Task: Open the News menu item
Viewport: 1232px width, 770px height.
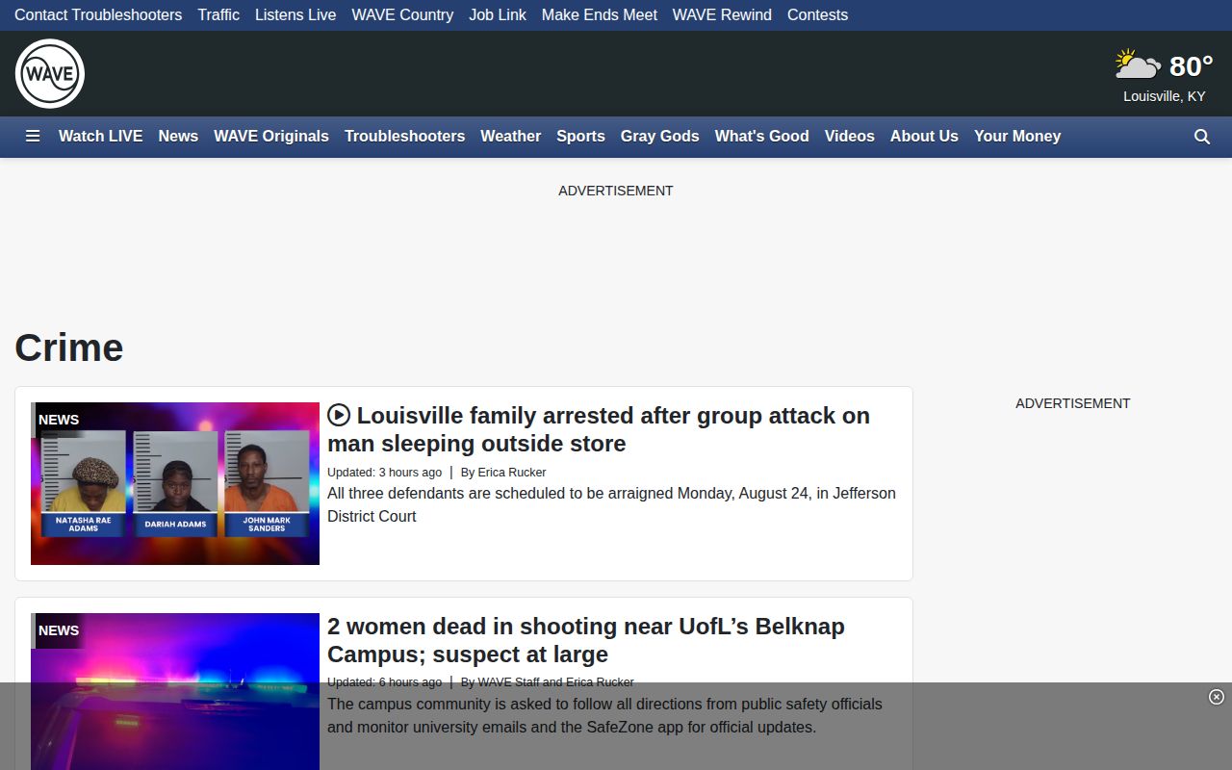Action: (x=178, y=137)
